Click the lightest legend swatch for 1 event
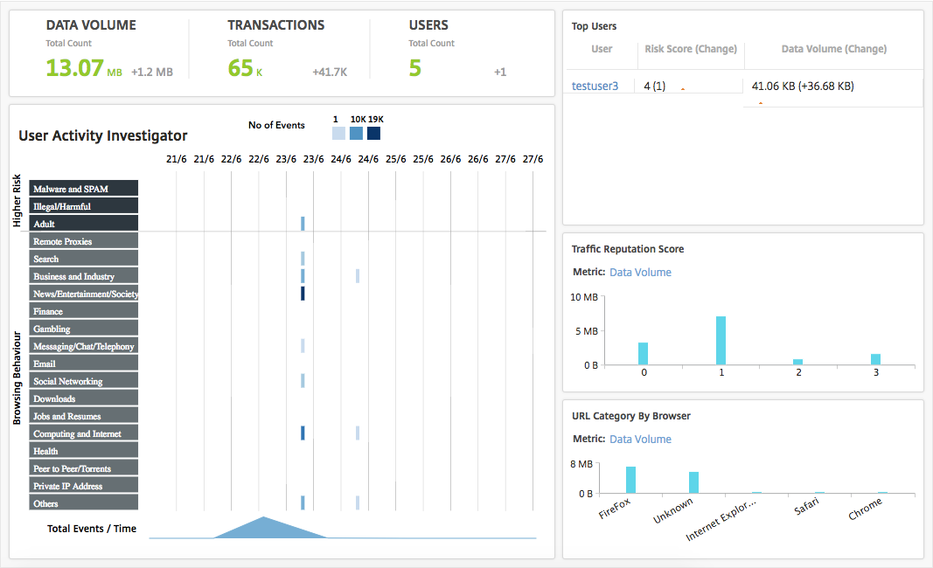The width and height of the screenshot is (933, 568). (x=338, y=134)
